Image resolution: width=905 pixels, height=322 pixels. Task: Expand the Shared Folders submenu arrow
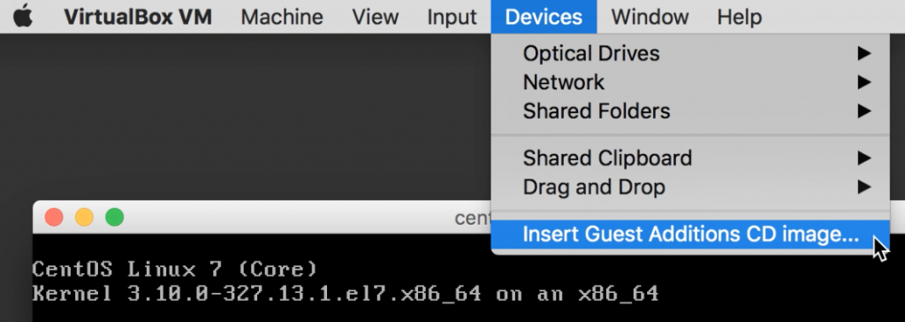point(863,111)
